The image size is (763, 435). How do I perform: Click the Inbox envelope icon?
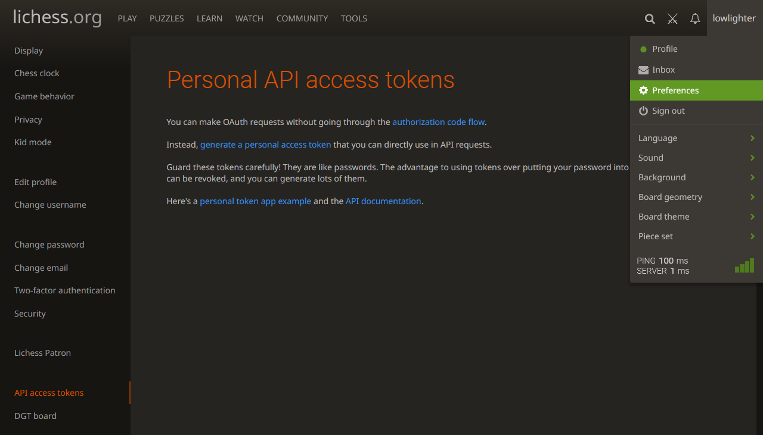[643, 70]
